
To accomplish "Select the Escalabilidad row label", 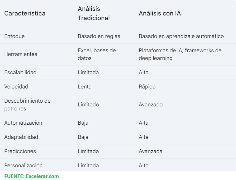I will (20, 72).
